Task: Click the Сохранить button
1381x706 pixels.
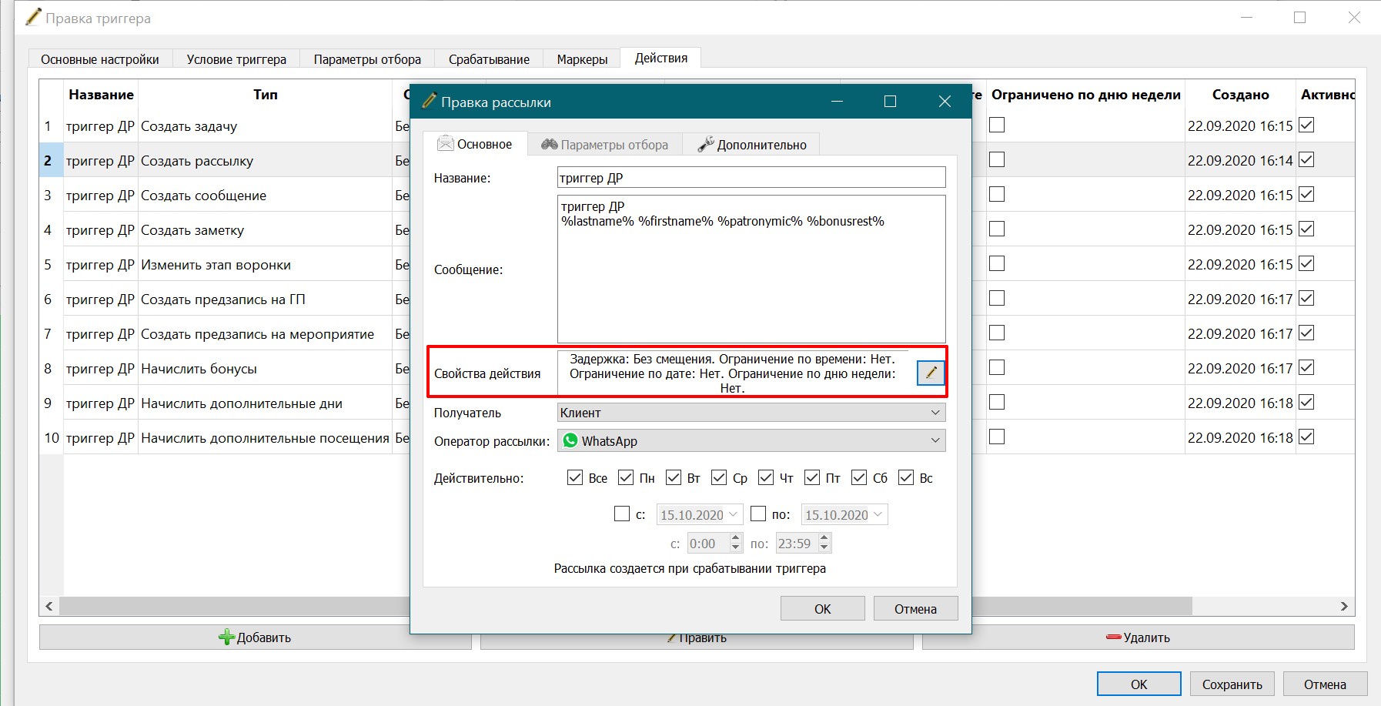Action: (1232, 684)
